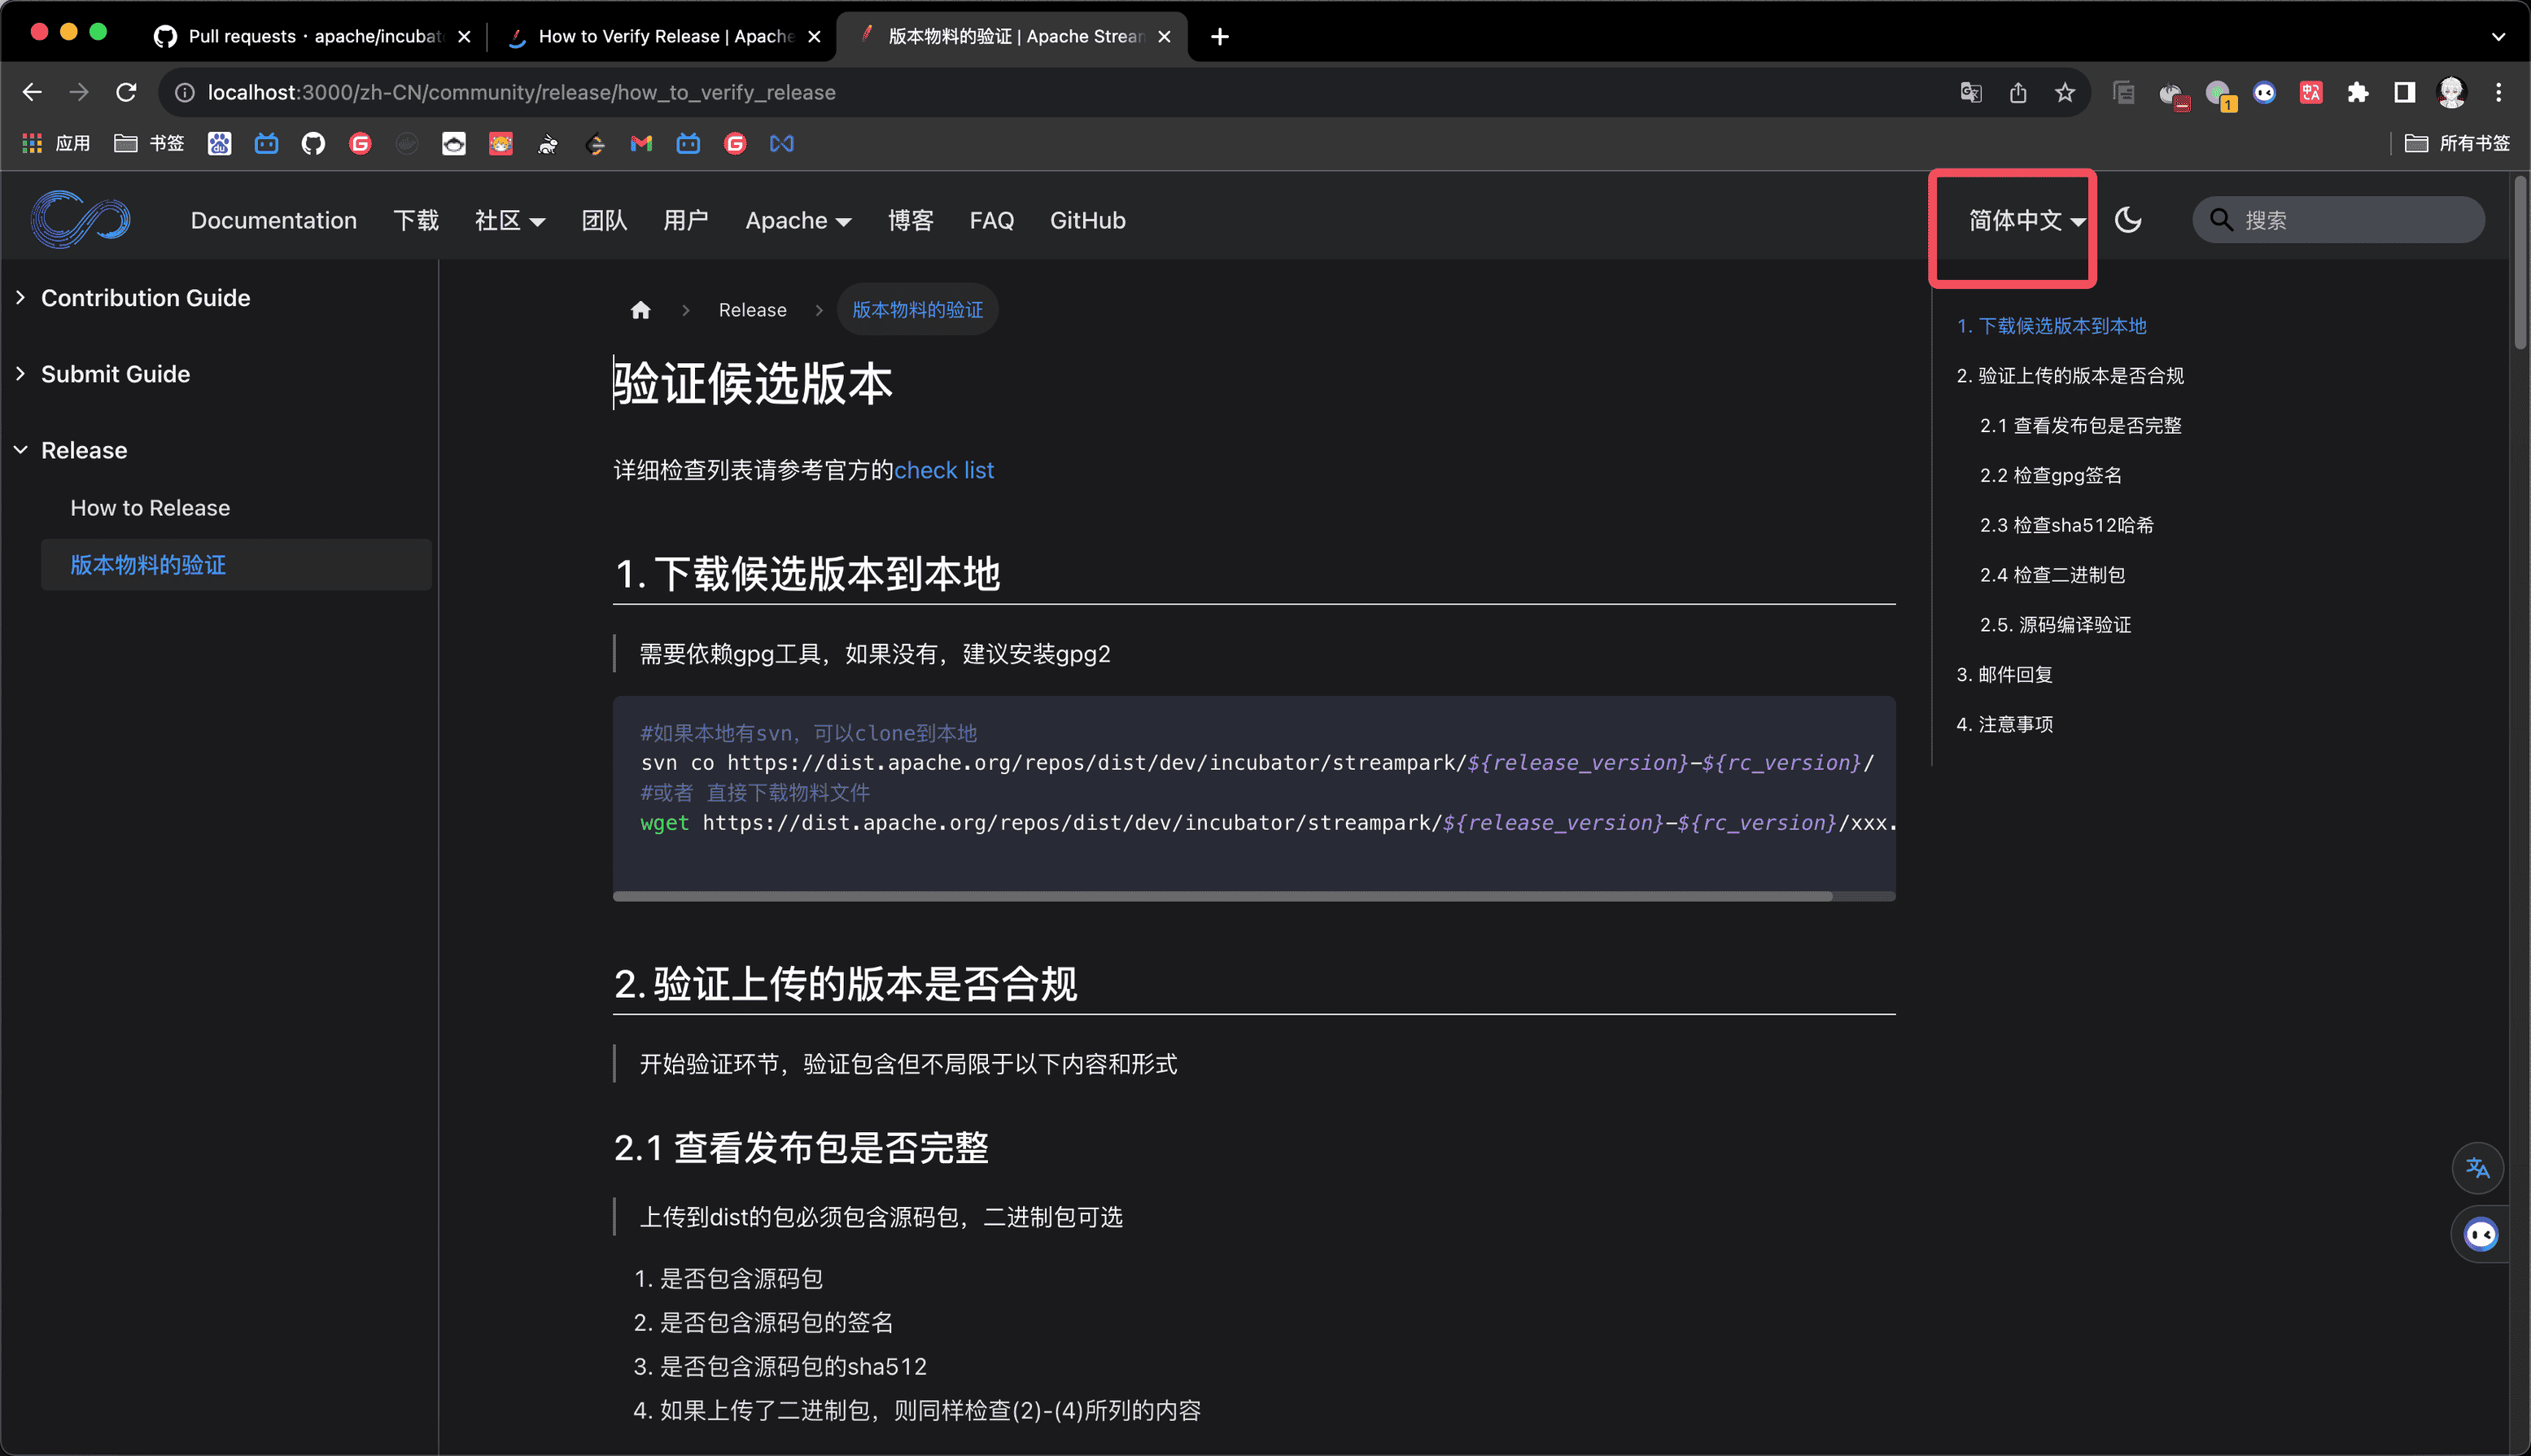Viewport: 2531px width, 1456px height.
Task: Toggle dark/light mode moon icon
Action: point(2127,220)
